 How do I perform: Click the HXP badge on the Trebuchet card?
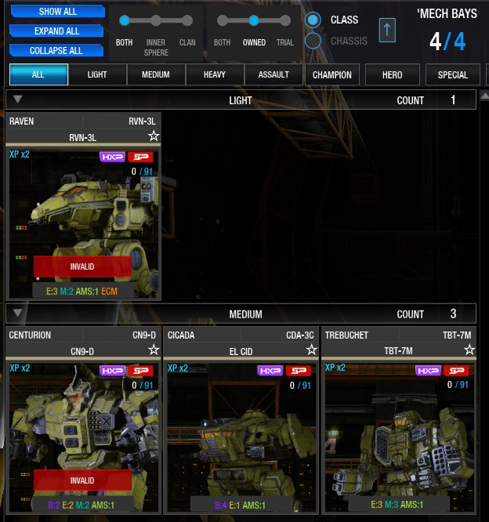(428, 370)
